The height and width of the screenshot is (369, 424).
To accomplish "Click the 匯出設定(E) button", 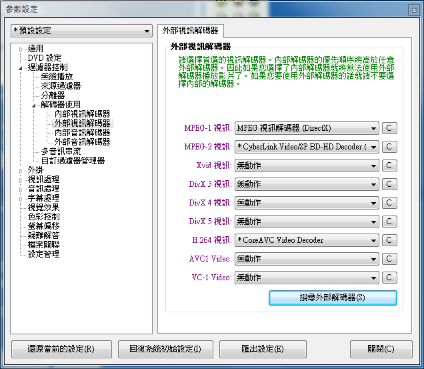I will [261, 349].
